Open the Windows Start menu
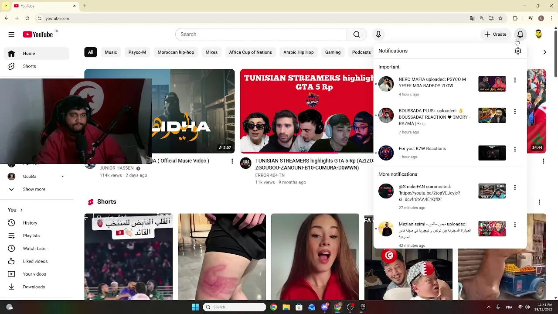This screenshot has width=558, height=314. tap(195, 307)
